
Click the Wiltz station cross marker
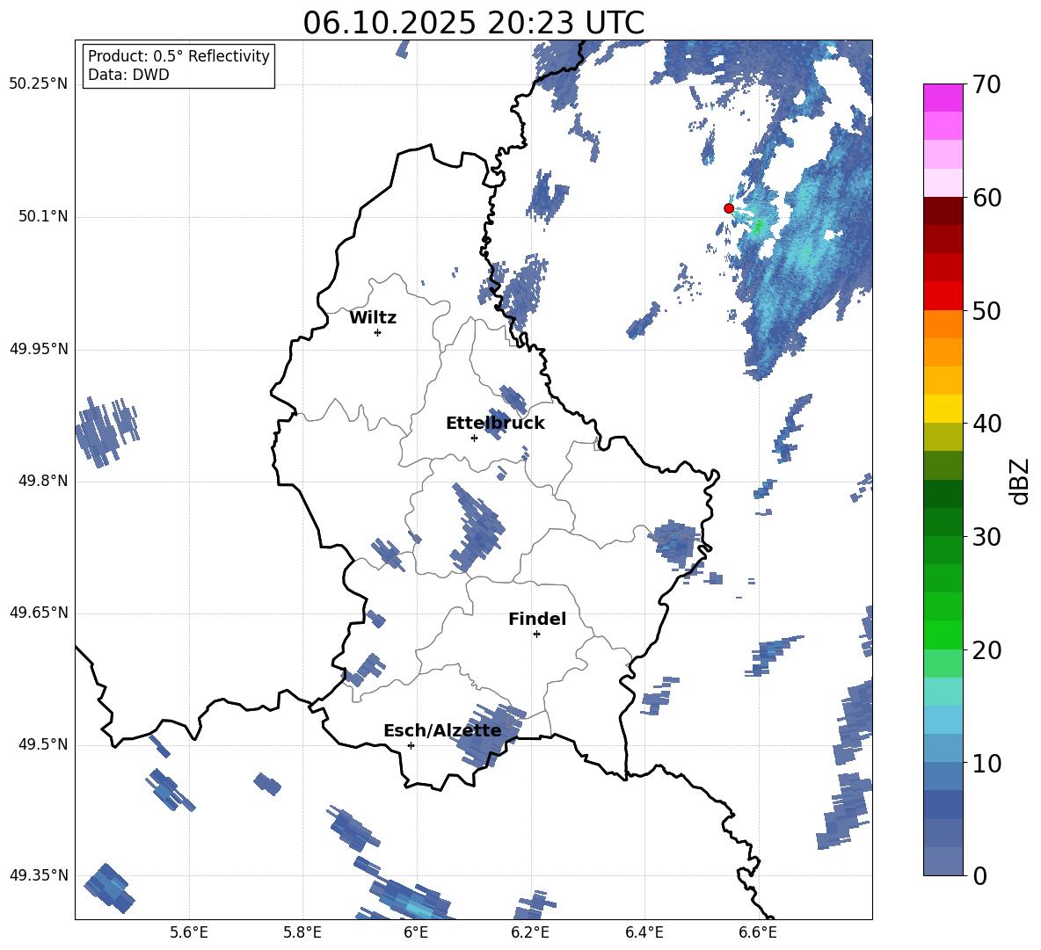[377, 332]
